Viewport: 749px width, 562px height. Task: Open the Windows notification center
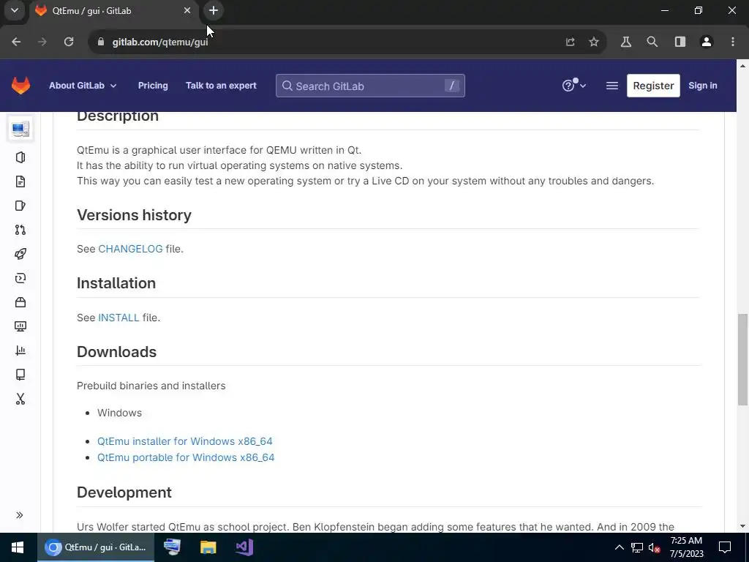pyautogui.click(x=725, y=547)
